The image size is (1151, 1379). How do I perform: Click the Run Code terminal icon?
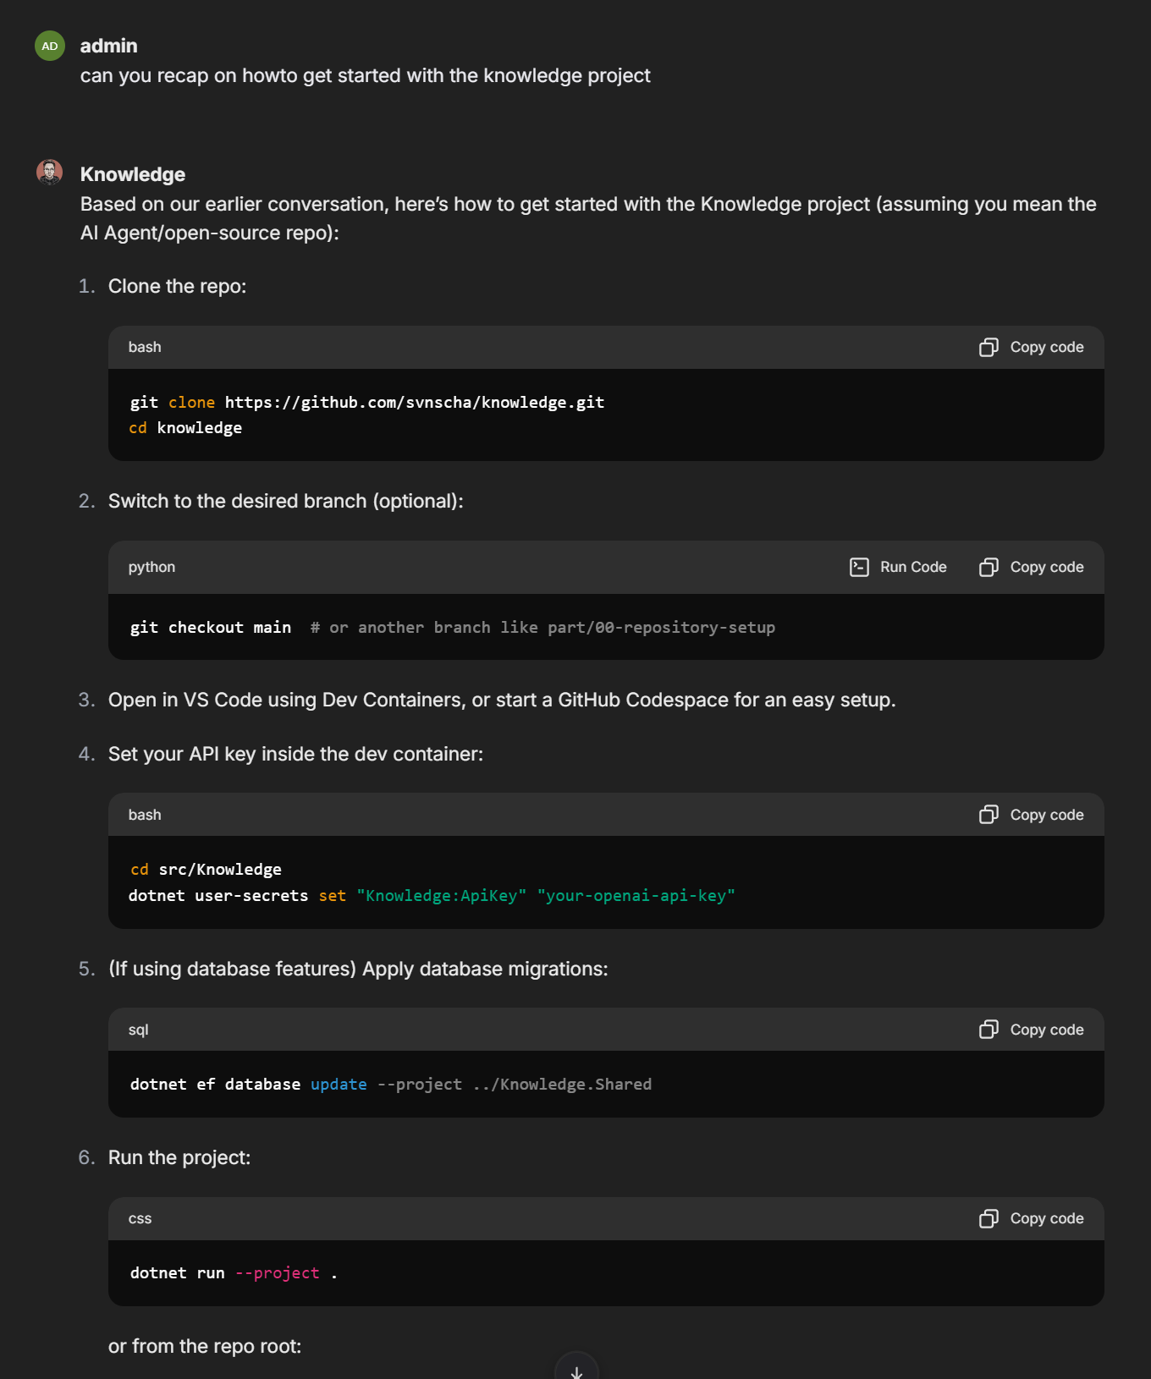(x=859, y=567)
